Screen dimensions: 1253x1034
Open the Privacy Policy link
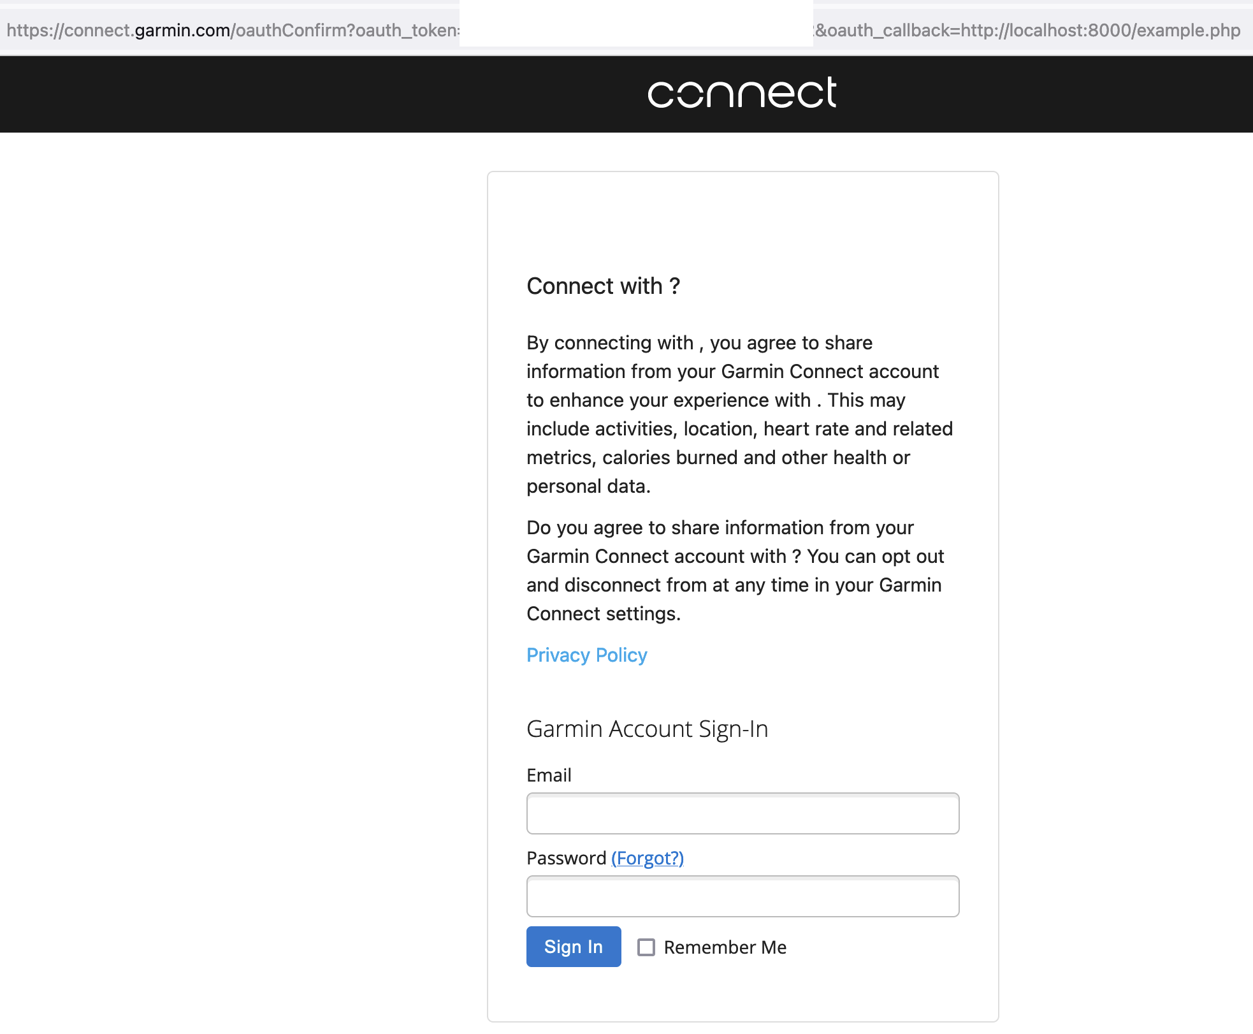[x=586, y=655]
